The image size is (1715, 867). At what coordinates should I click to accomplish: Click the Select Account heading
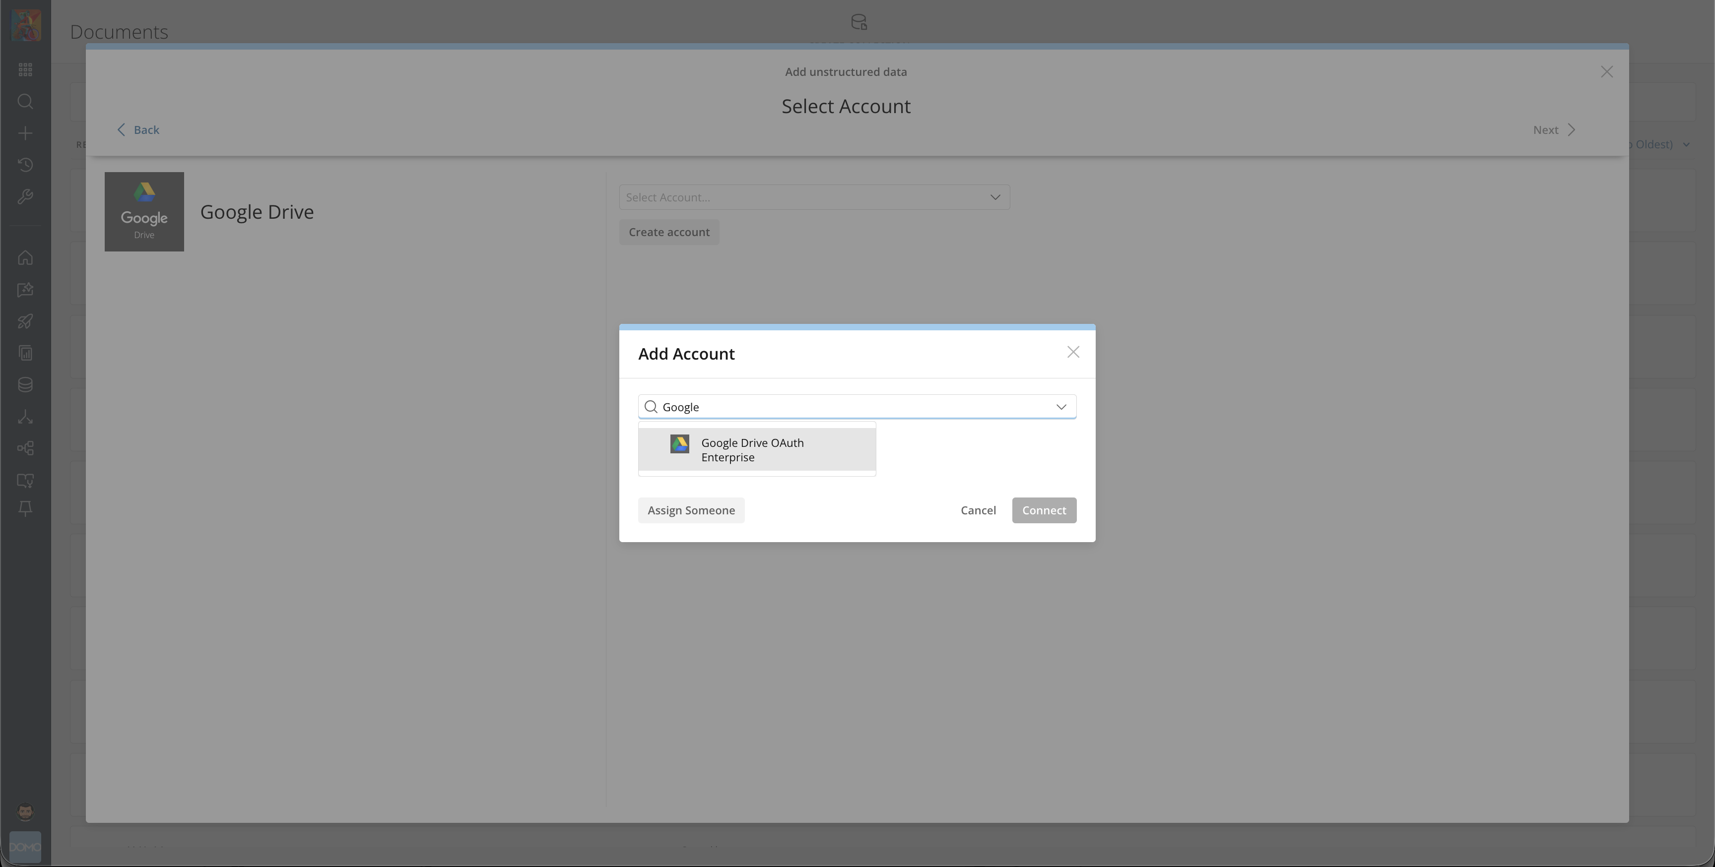[x=846, y=107]
